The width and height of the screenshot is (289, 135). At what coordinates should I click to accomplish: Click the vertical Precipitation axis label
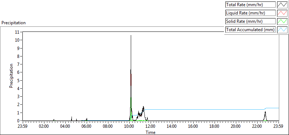[11, 76]
